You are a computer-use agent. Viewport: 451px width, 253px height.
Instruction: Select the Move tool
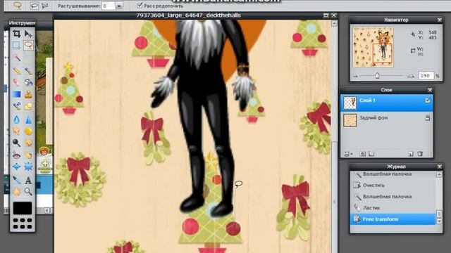tap(28, 34)
